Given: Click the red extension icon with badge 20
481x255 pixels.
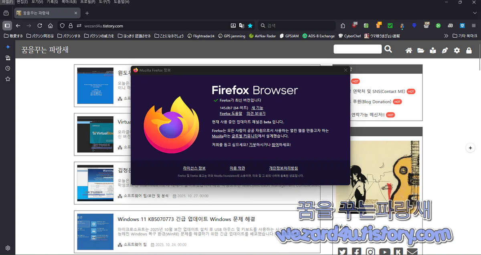Looking at the screenshot, I should (x=355, y=25).
